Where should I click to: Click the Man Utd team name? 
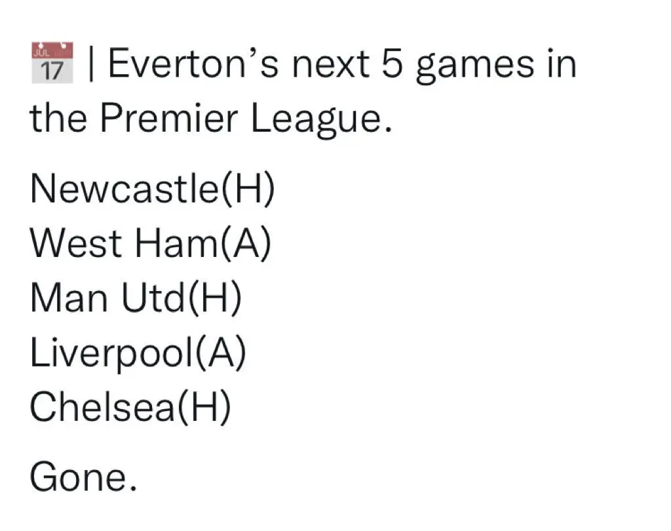tap(106, 298)
